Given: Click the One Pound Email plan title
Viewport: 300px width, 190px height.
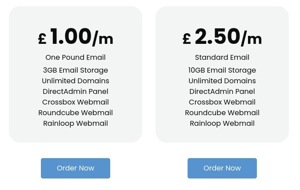Looking at the screenshot, I should 76,58.
